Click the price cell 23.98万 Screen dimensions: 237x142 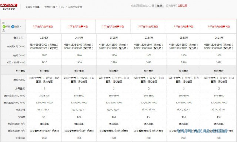pyautogui.click(x=184, y=37)
